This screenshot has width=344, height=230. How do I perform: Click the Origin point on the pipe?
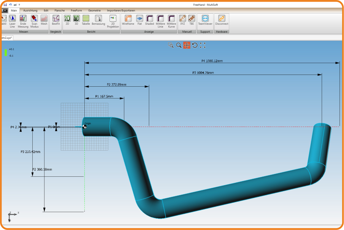84,127
